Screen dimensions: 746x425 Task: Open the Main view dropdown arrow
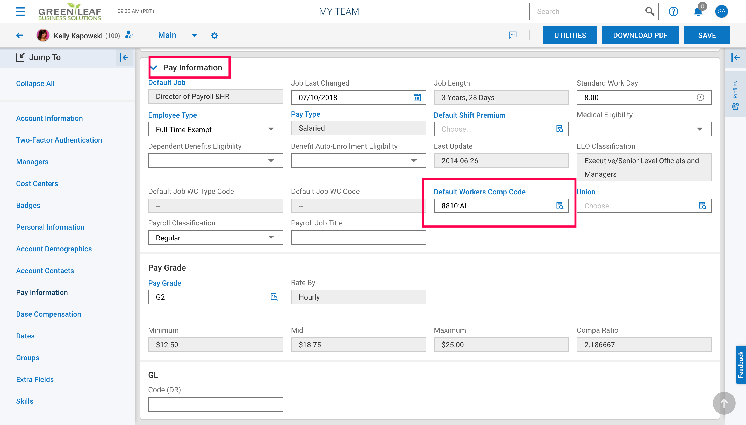(x=194, y=35)
